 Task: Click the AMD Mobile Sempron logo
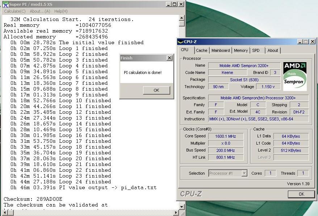pyautogui.click(x=295, y=76)
